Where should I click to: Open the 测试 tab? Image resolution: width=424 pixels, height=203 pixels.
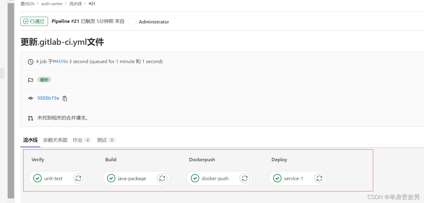106,140
